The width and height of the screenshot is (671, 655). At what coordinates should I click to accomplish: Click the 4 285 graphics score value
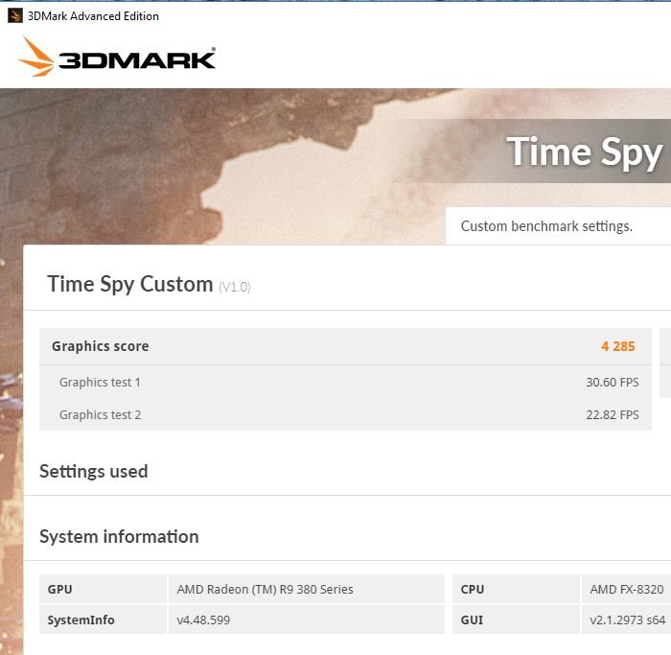tap(618, 346)
